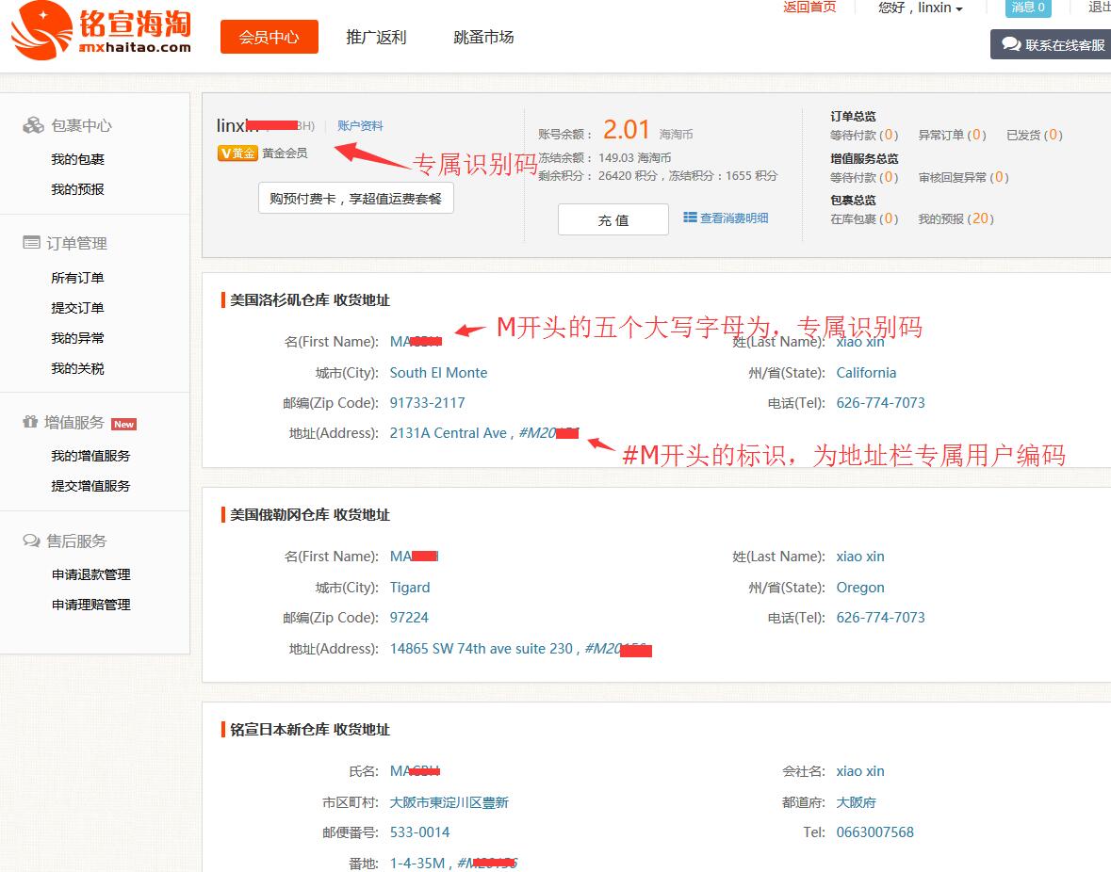Expand the linxin user dropdown
Image resolution: width=1111 pixels, height=872 pixels.
921,8
